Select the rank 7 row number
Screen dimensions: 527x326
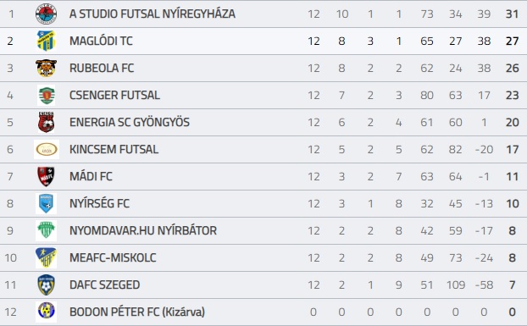(10, 177)
